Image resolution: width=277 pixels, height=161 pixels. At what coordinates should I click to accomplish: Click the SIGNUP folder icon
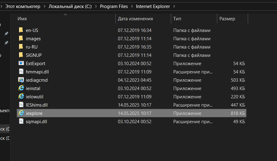[21, 55]
